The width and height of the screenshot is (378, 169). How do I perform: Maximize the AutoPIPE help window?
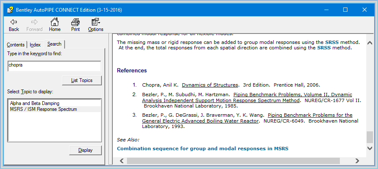345,10
